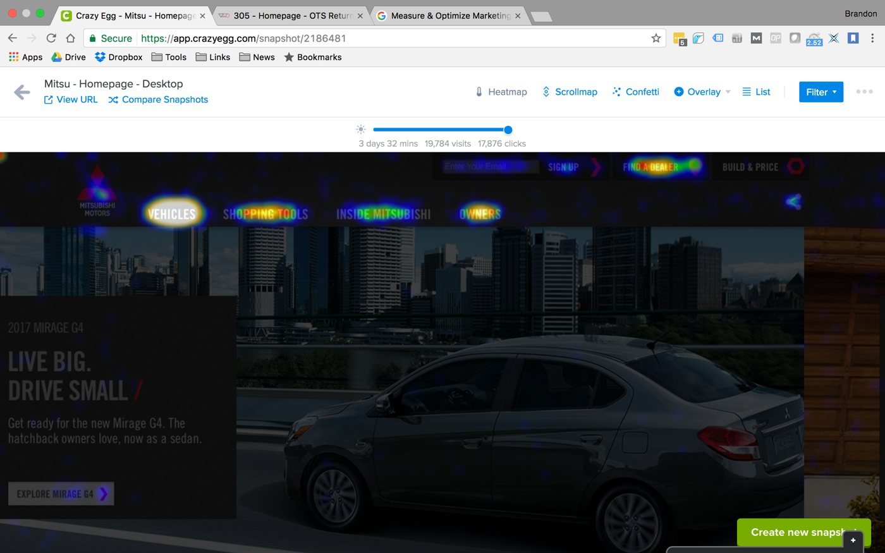Image resolution: width=885 pixels, height=553 pixels.
Task: Reload the page in Chrome
Action: 51,39
